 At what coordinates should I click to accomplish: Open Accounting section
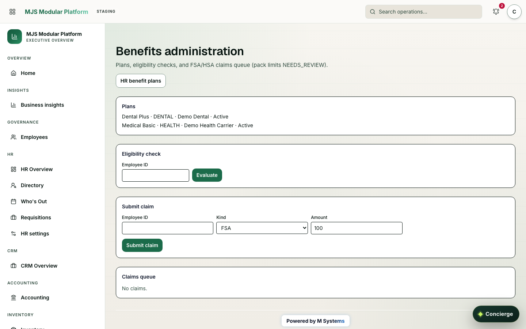52,298
